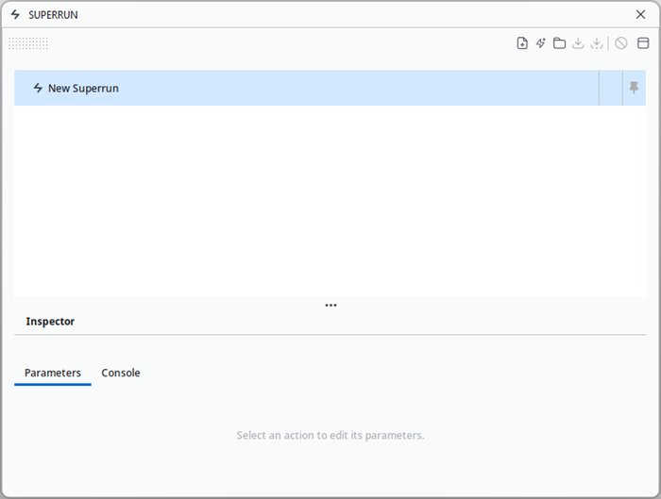This screenshot has height=499, width=661.
Task: Open the folder icon in toolbar
Action: 559,43
